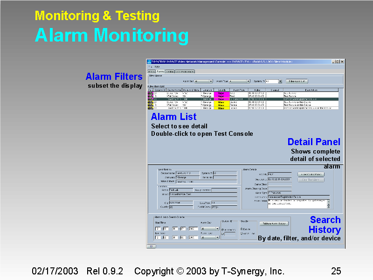Click the application icon in the console title bar
Viewport: 373px width, 280px height.
149,62
